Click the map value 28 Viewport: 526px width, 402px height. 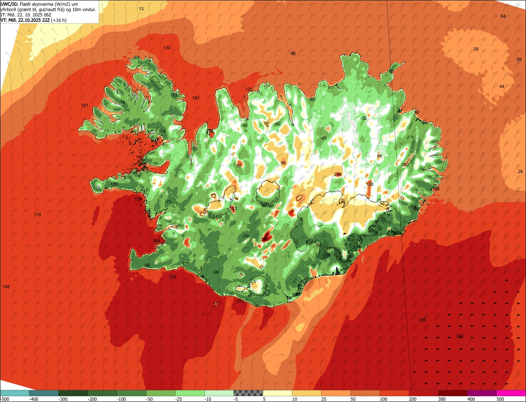pos(520,171)
